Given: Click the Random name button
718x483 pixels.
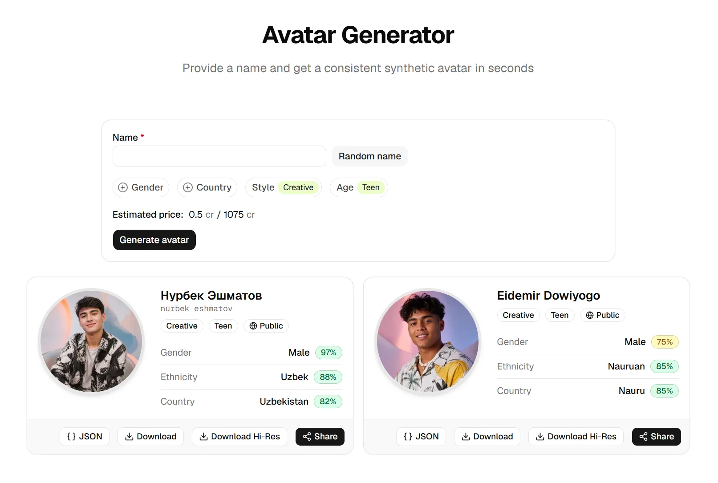Looking at the screenshot, I should [369, 156].
